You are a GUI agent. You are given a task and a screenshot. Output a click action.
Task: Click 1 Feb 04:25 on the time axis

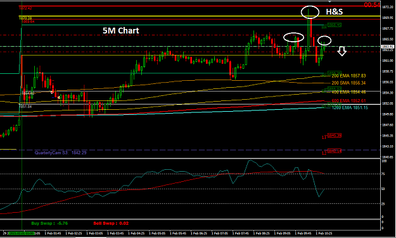tap(137, 233)
